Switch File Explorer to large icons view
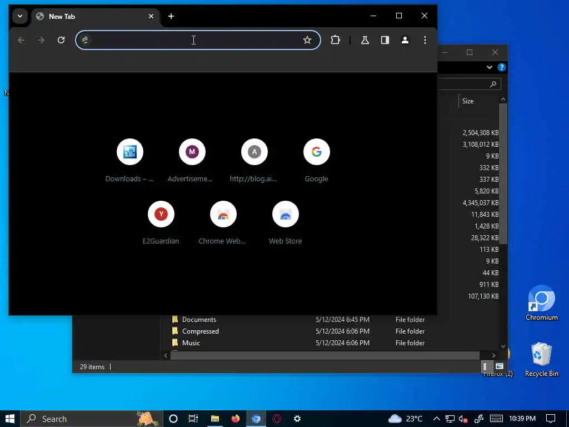The width and height of the screenshot is (569, 427). 500,366
